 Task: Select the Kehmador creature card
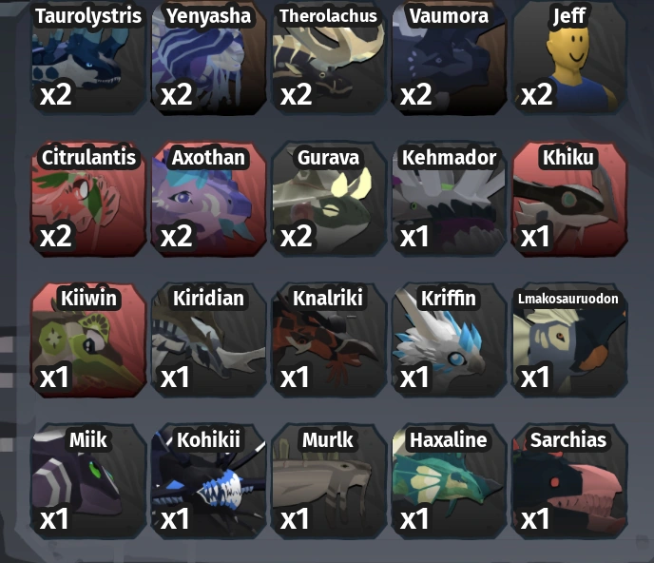tap(450, 199)
